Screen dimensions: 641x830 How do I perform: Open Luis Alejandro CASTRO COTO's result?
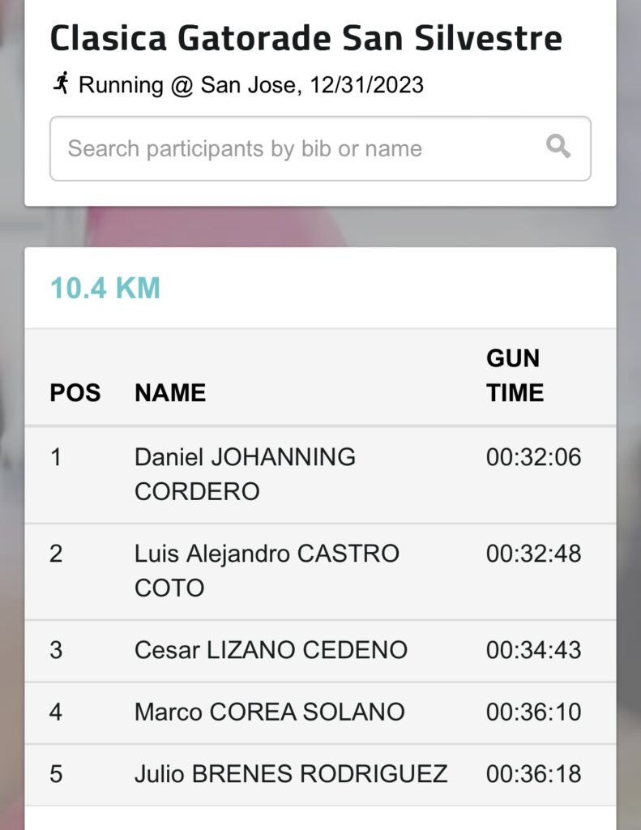pos(267,571)
